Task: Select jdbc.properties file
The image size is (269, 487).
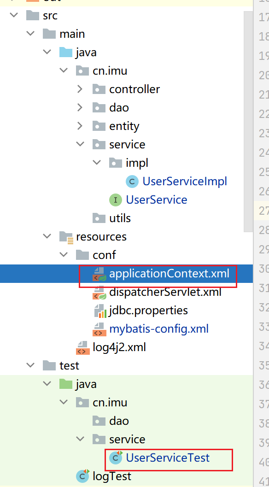Action: [148, 311]
